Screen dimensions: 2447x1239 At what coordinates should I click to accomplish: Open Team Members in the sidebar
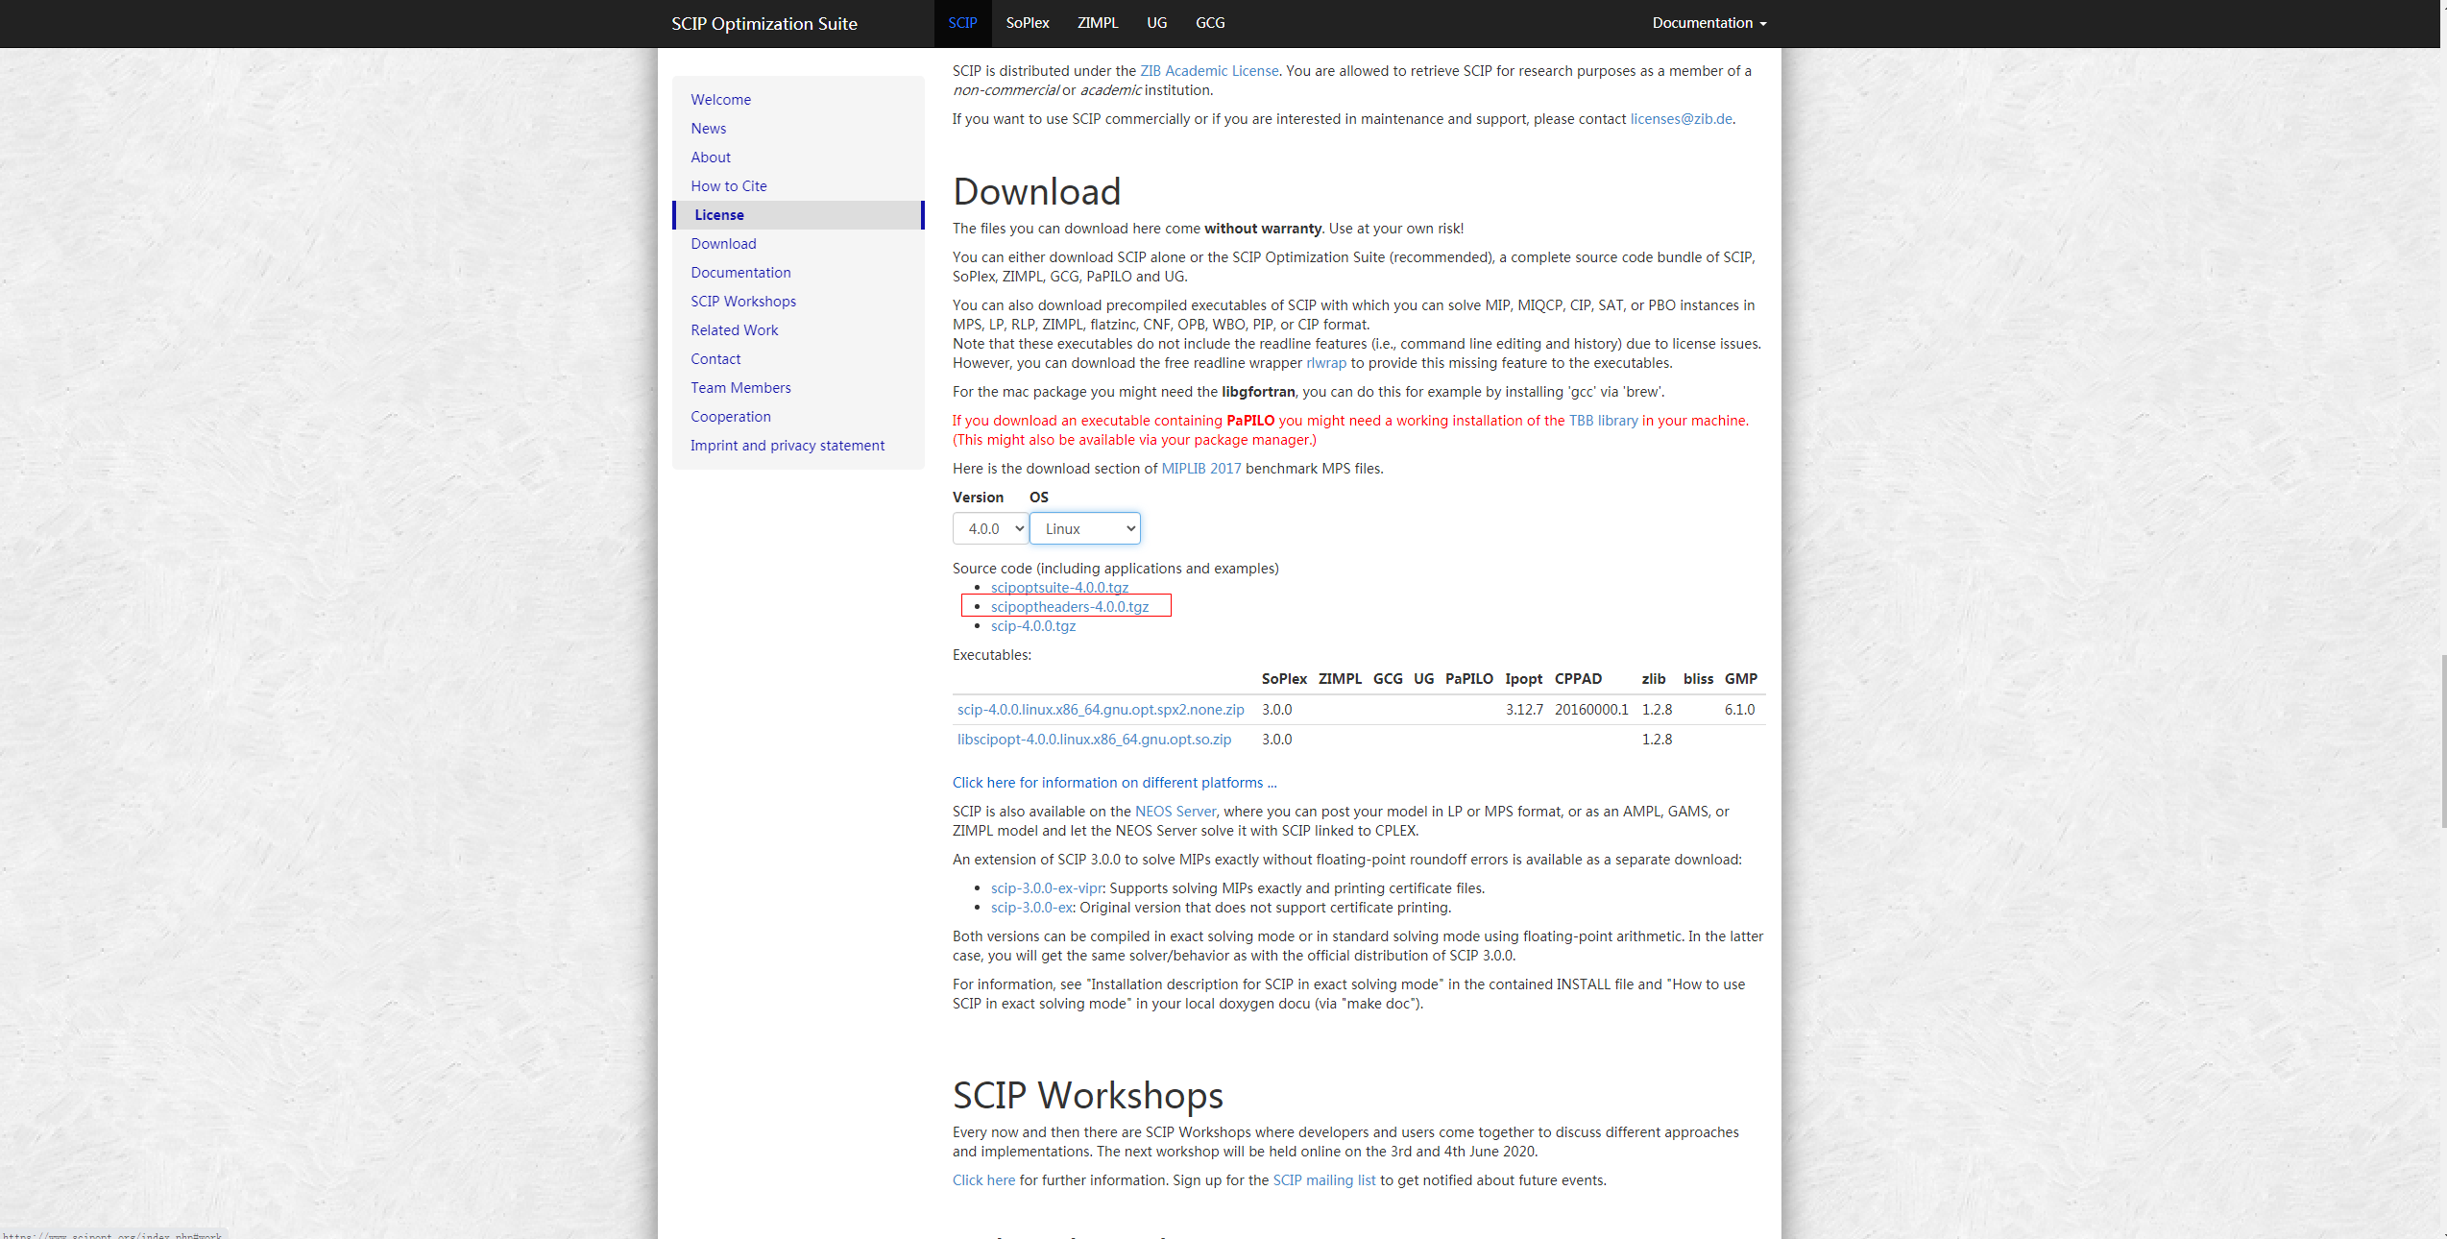[x=740, y=388]
